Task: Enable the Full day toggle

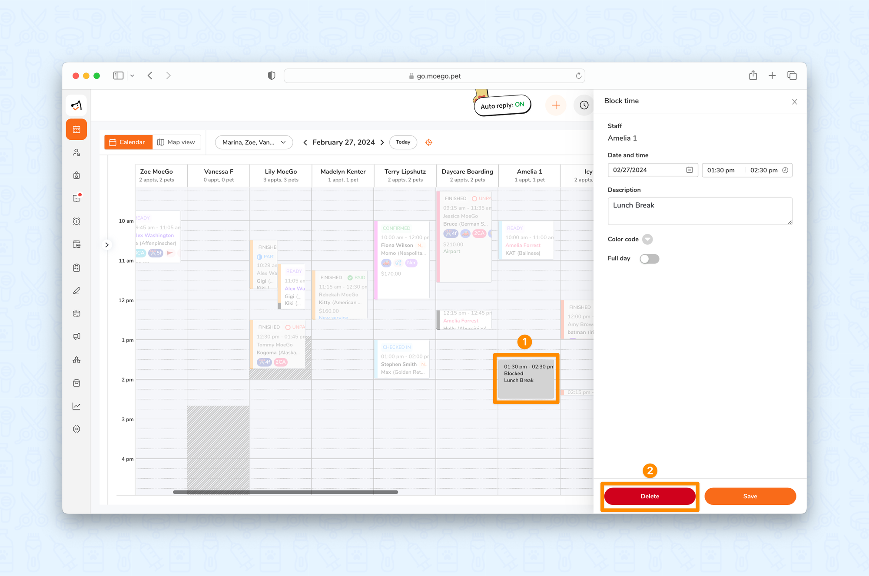Action: [649, 259]
